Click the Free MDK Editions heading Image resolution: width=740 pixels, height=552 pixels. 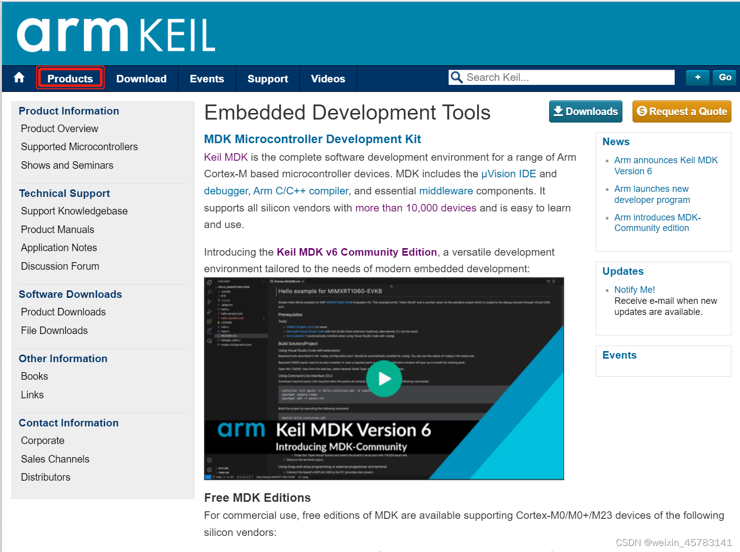[257, 498]
